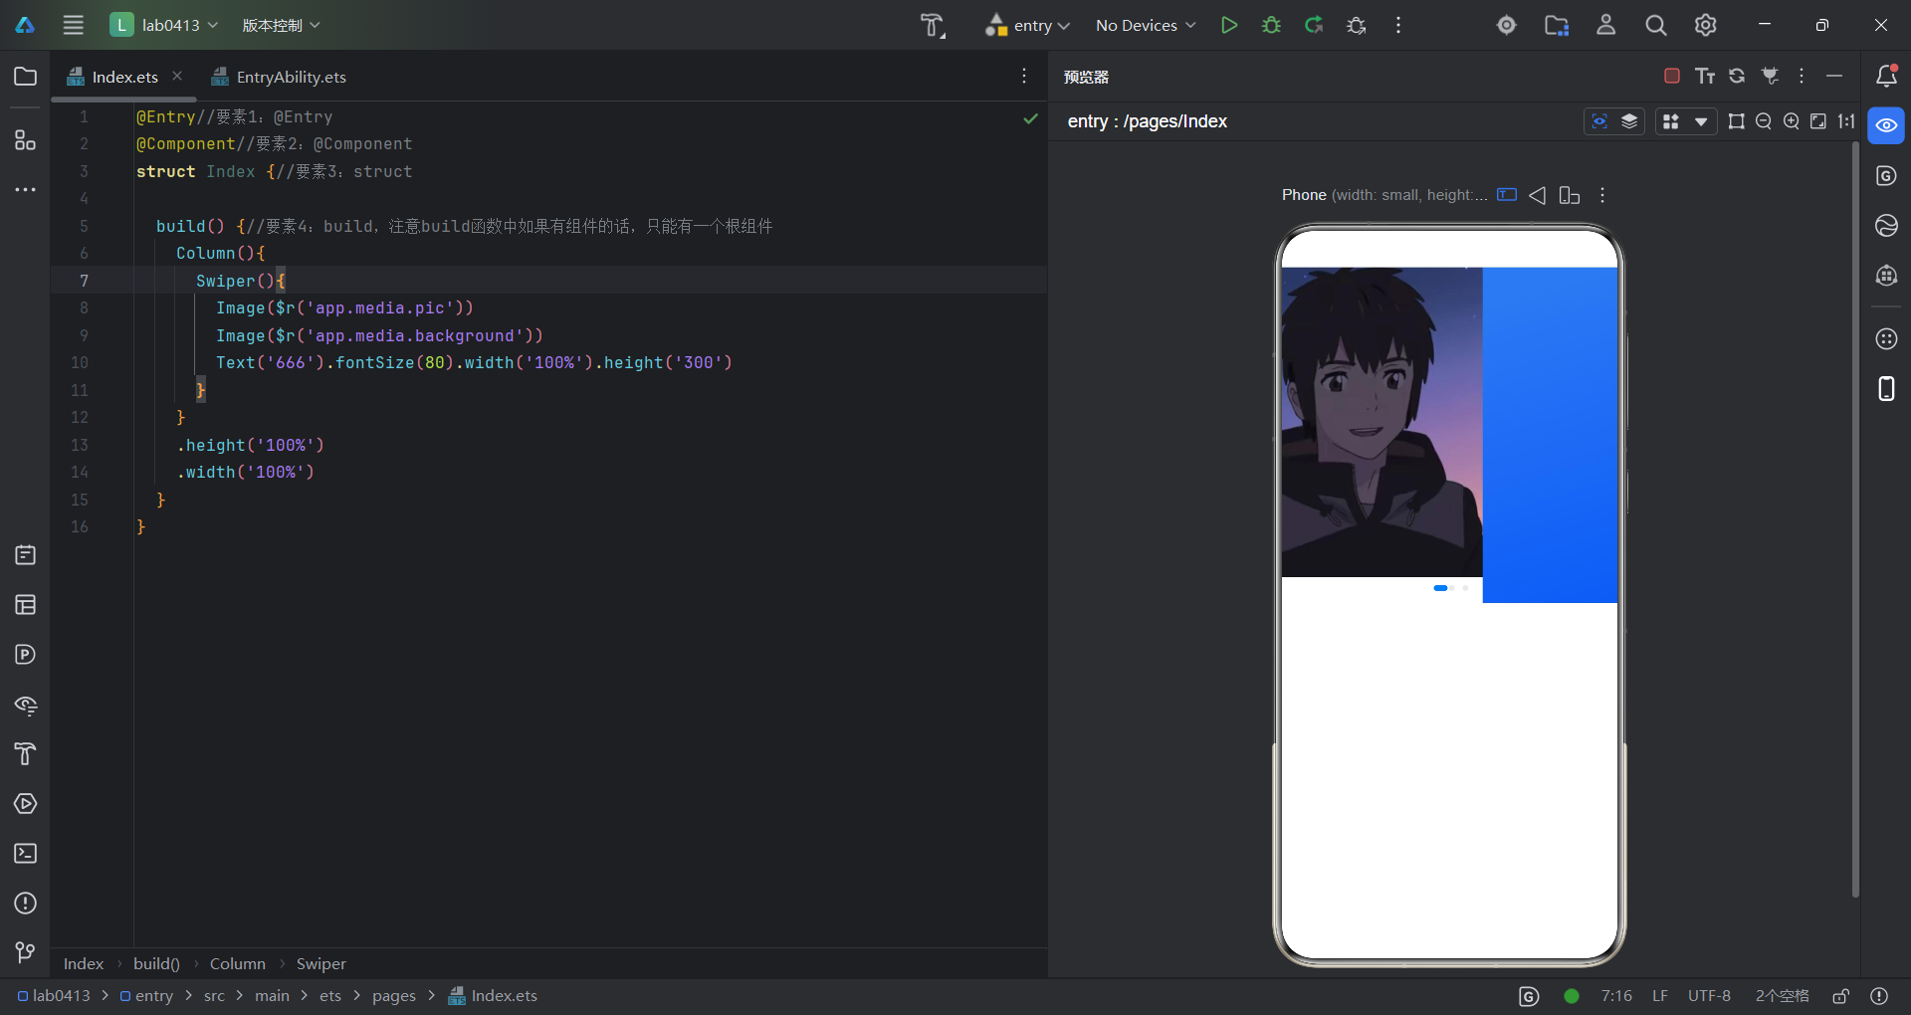
Task: Stop the previewer with red square
Action: coord(1672,76)
